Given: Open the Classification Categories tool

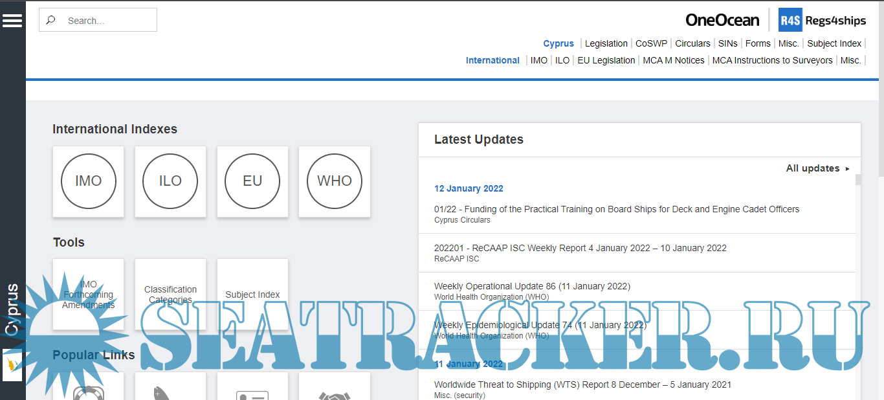Looking at the screenshot, I should pyautogui.click(x=170, y=294).
